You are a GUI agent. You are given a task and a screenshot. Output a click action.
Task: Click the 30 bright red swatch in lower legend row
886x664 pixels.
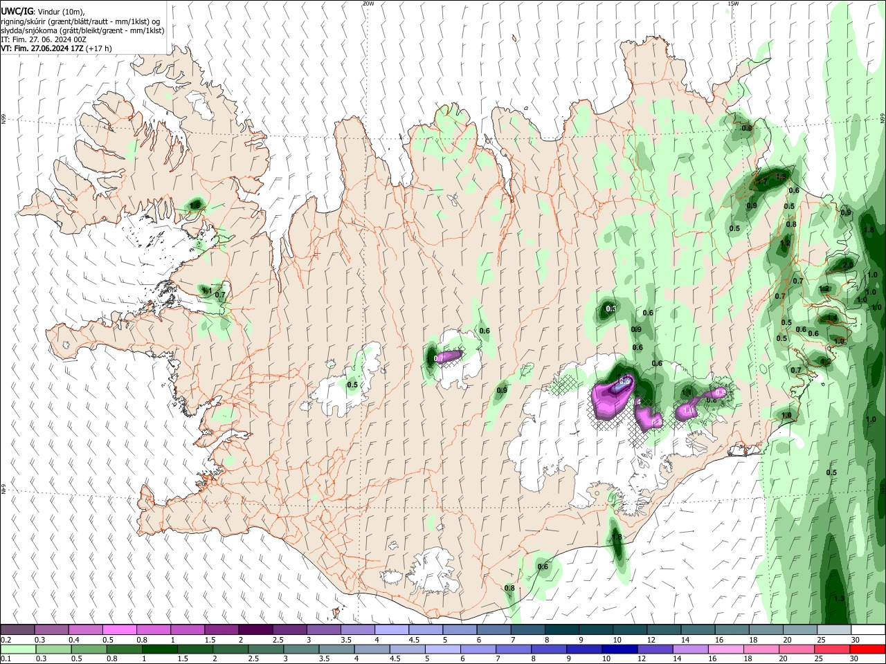point(867,649)
